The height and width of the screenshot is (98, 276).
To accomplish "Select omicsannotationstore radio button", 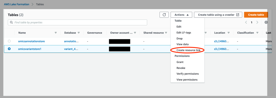I will [x=9, y=41].
